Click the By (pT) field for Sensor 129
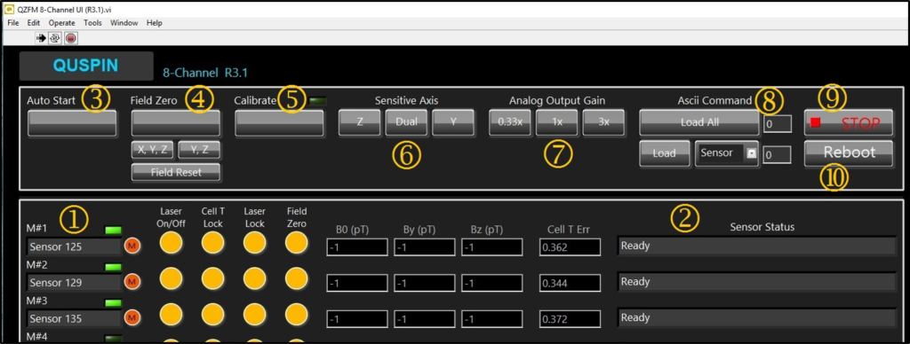This screenshot has height=344, width=910. [x=425, y=283]
